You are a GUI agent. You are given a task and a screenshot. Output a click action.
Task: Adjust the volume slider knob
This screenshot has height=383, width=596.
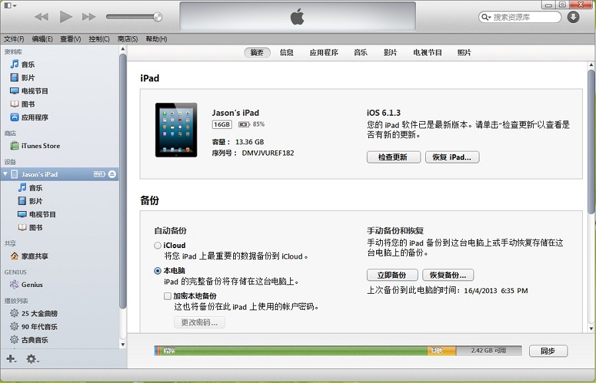[x=158, y=17]
